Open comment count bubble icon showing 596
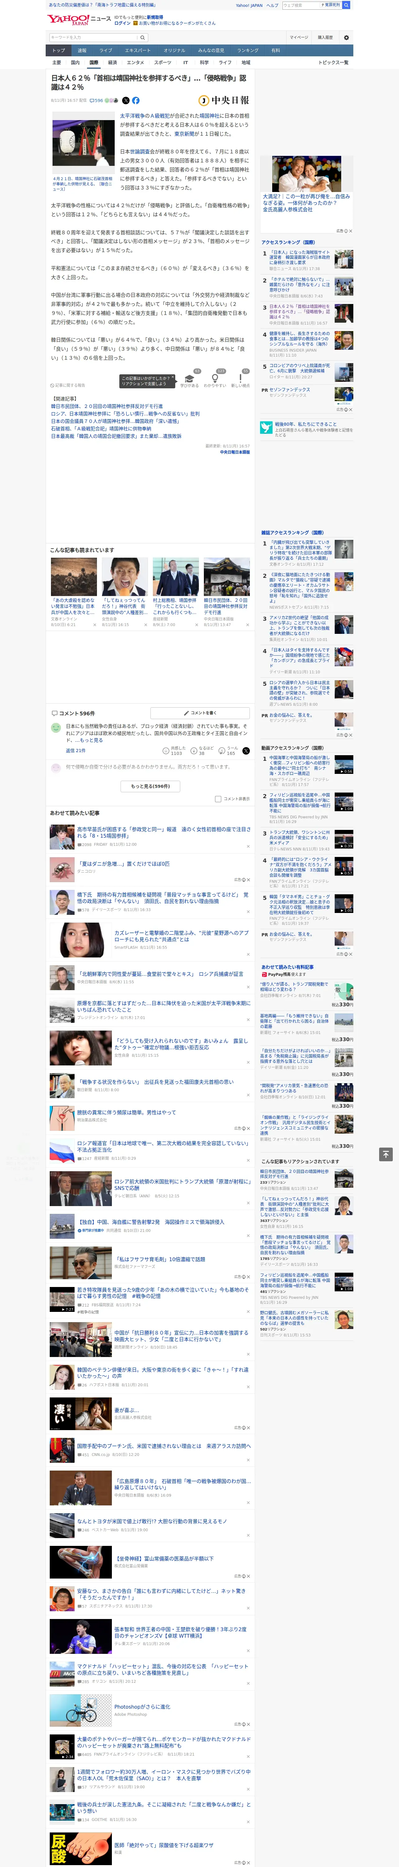This screenshot has width=399, height=1867. pyautogui.click(x=96, y=101)
